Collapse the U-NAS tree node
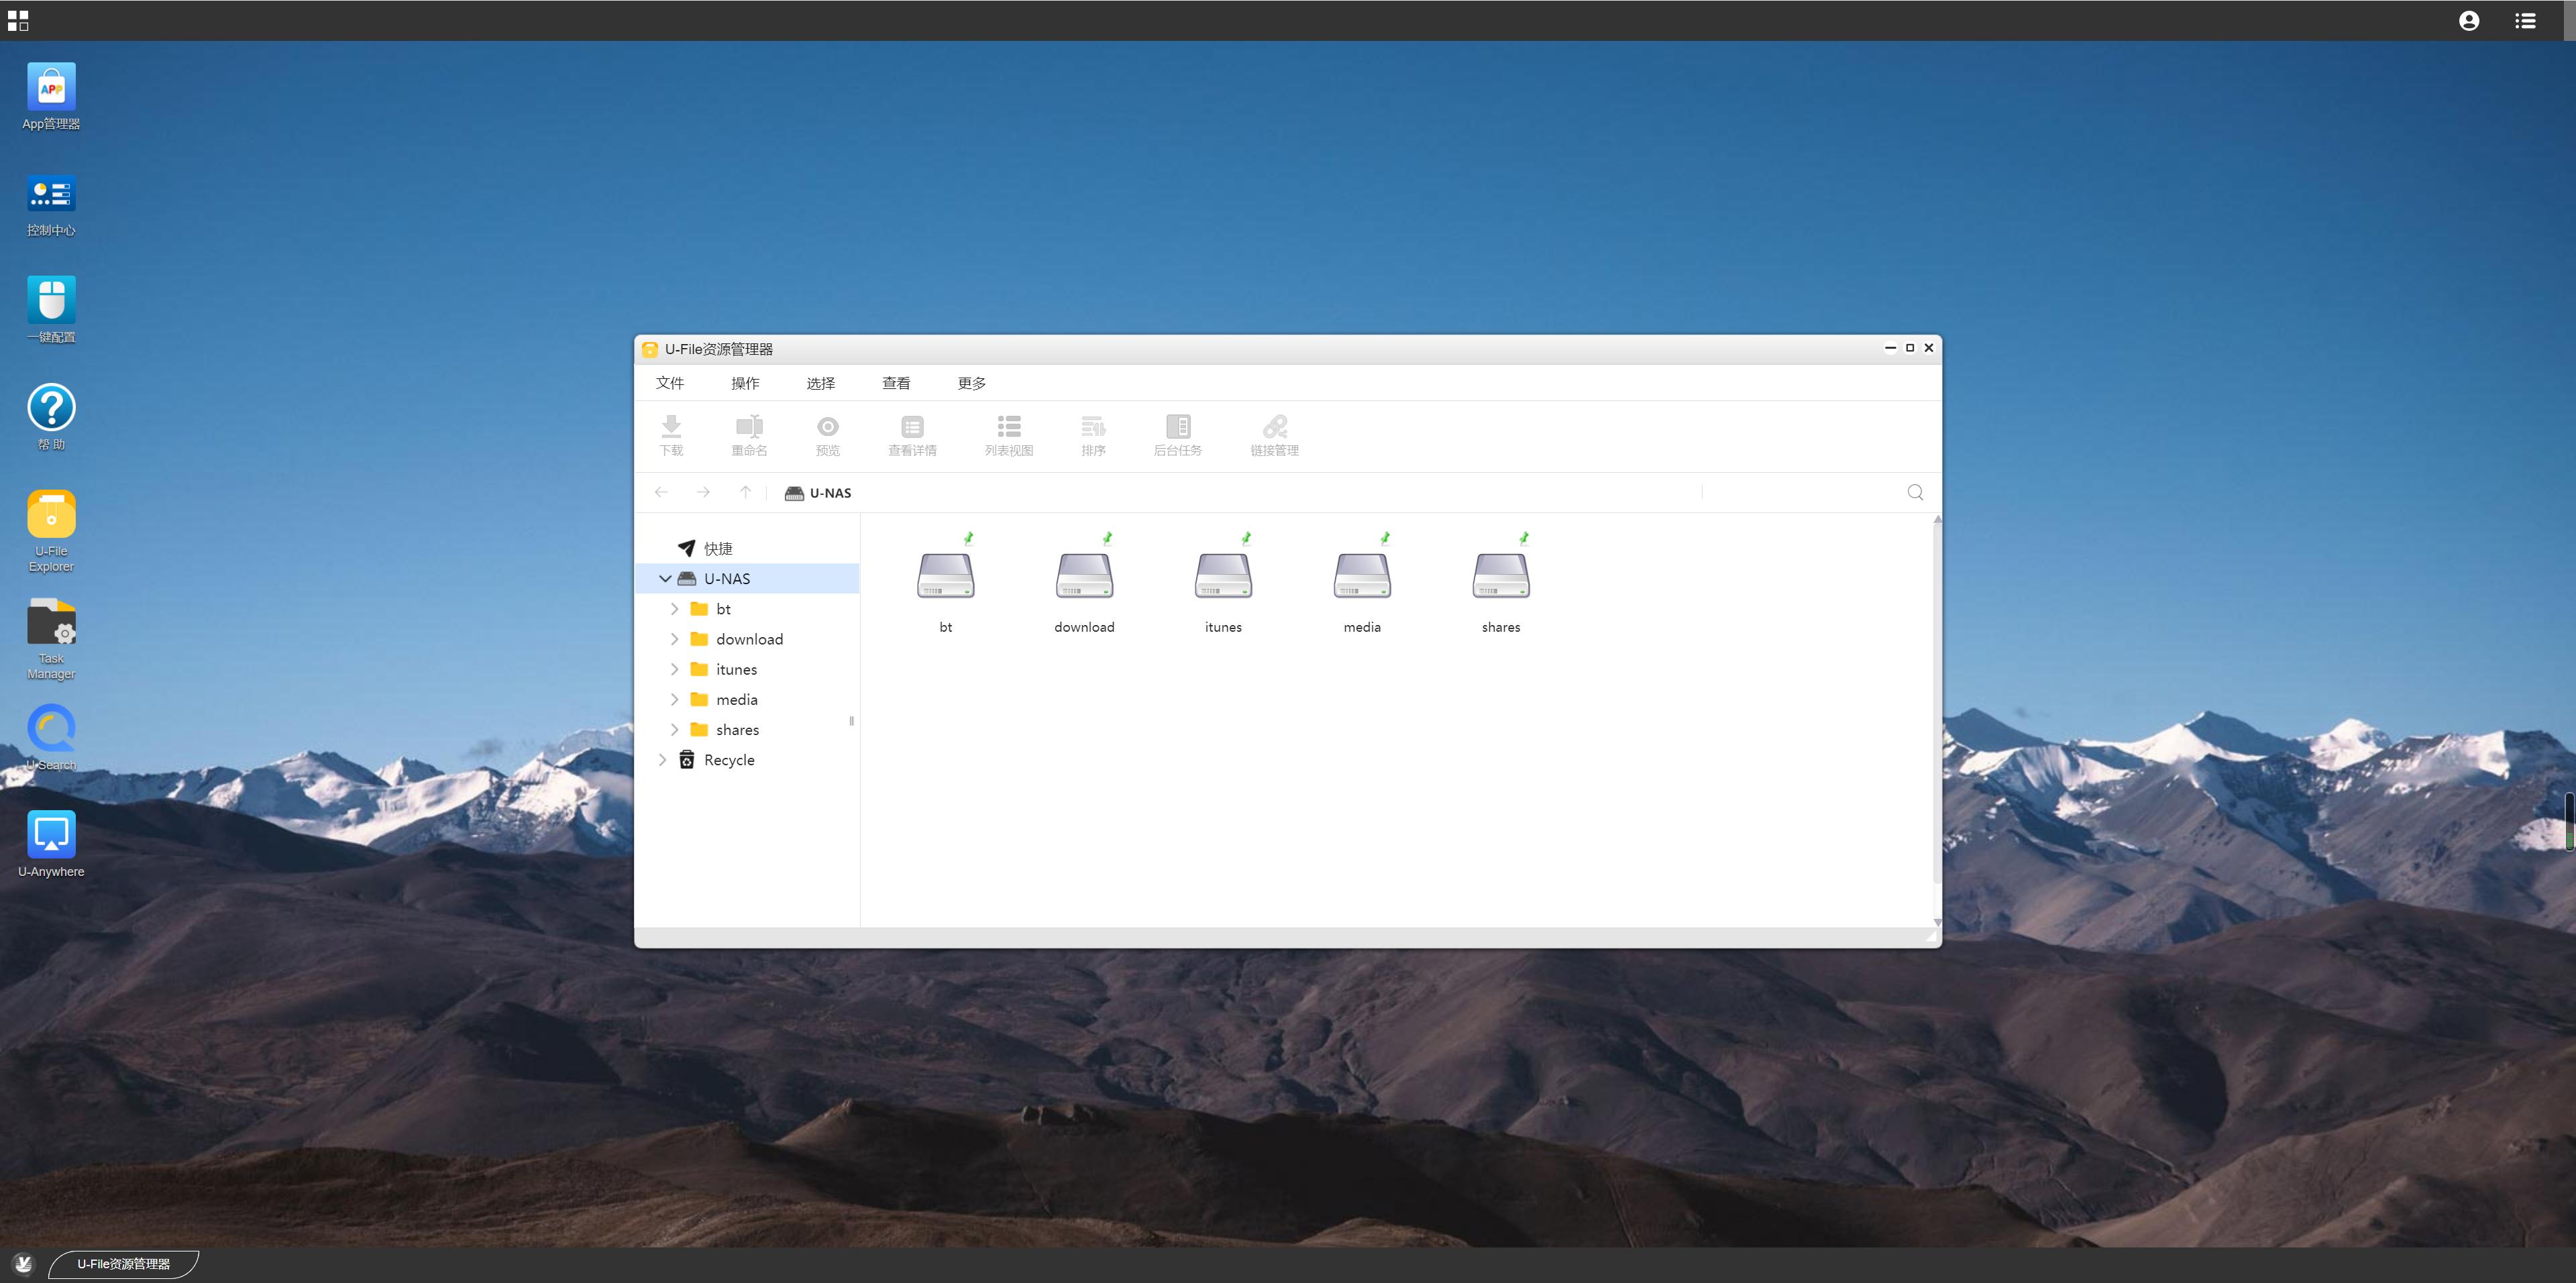This screenshot has height=1283, width=2576. [x=665, y=578]
